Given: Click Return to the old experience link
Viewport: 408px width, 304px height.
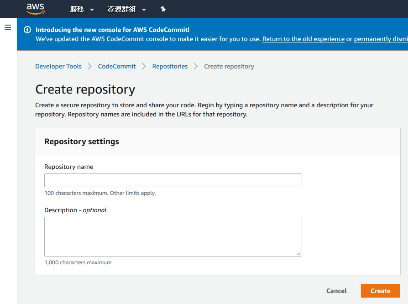Looking at the screenshot, I should click(303, 39).
